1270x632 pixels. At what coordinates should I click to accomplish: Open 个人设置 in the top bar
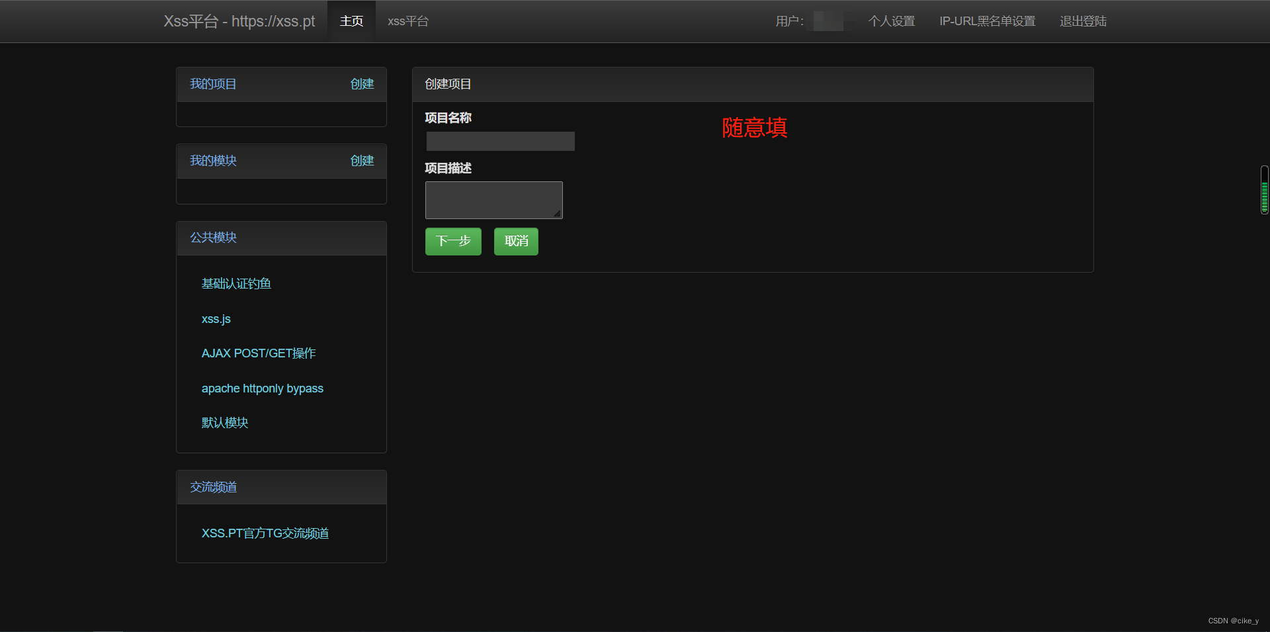[891, 21]
